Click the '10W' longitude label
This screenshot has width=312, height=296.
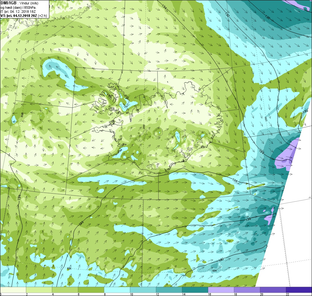pos(266,119)
